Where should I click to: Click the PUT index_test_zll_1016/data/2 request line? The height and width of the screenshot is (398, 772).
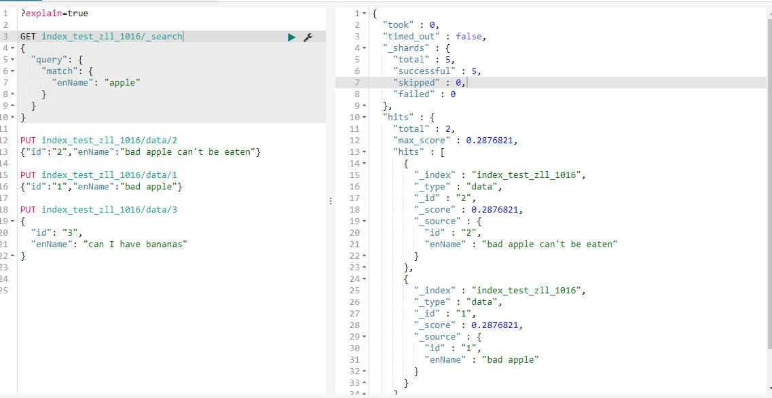(99, 141)
